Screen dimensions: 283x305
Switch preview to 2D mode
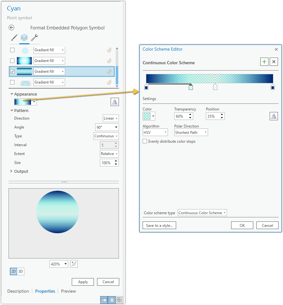[x=13, y=271]
